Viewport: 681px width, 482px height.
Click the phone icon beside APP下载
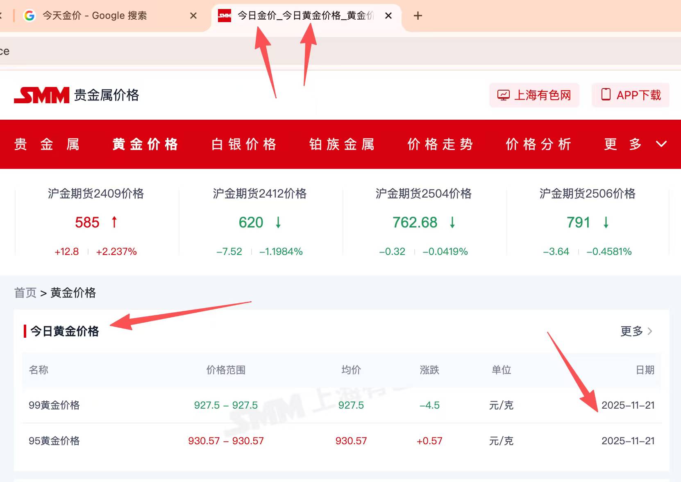(x=606, y=94)
